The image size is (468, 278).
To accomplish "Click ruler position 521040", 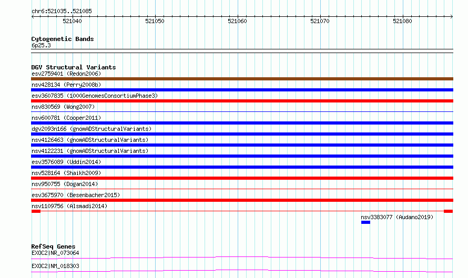I will click(x=72, y=21).
